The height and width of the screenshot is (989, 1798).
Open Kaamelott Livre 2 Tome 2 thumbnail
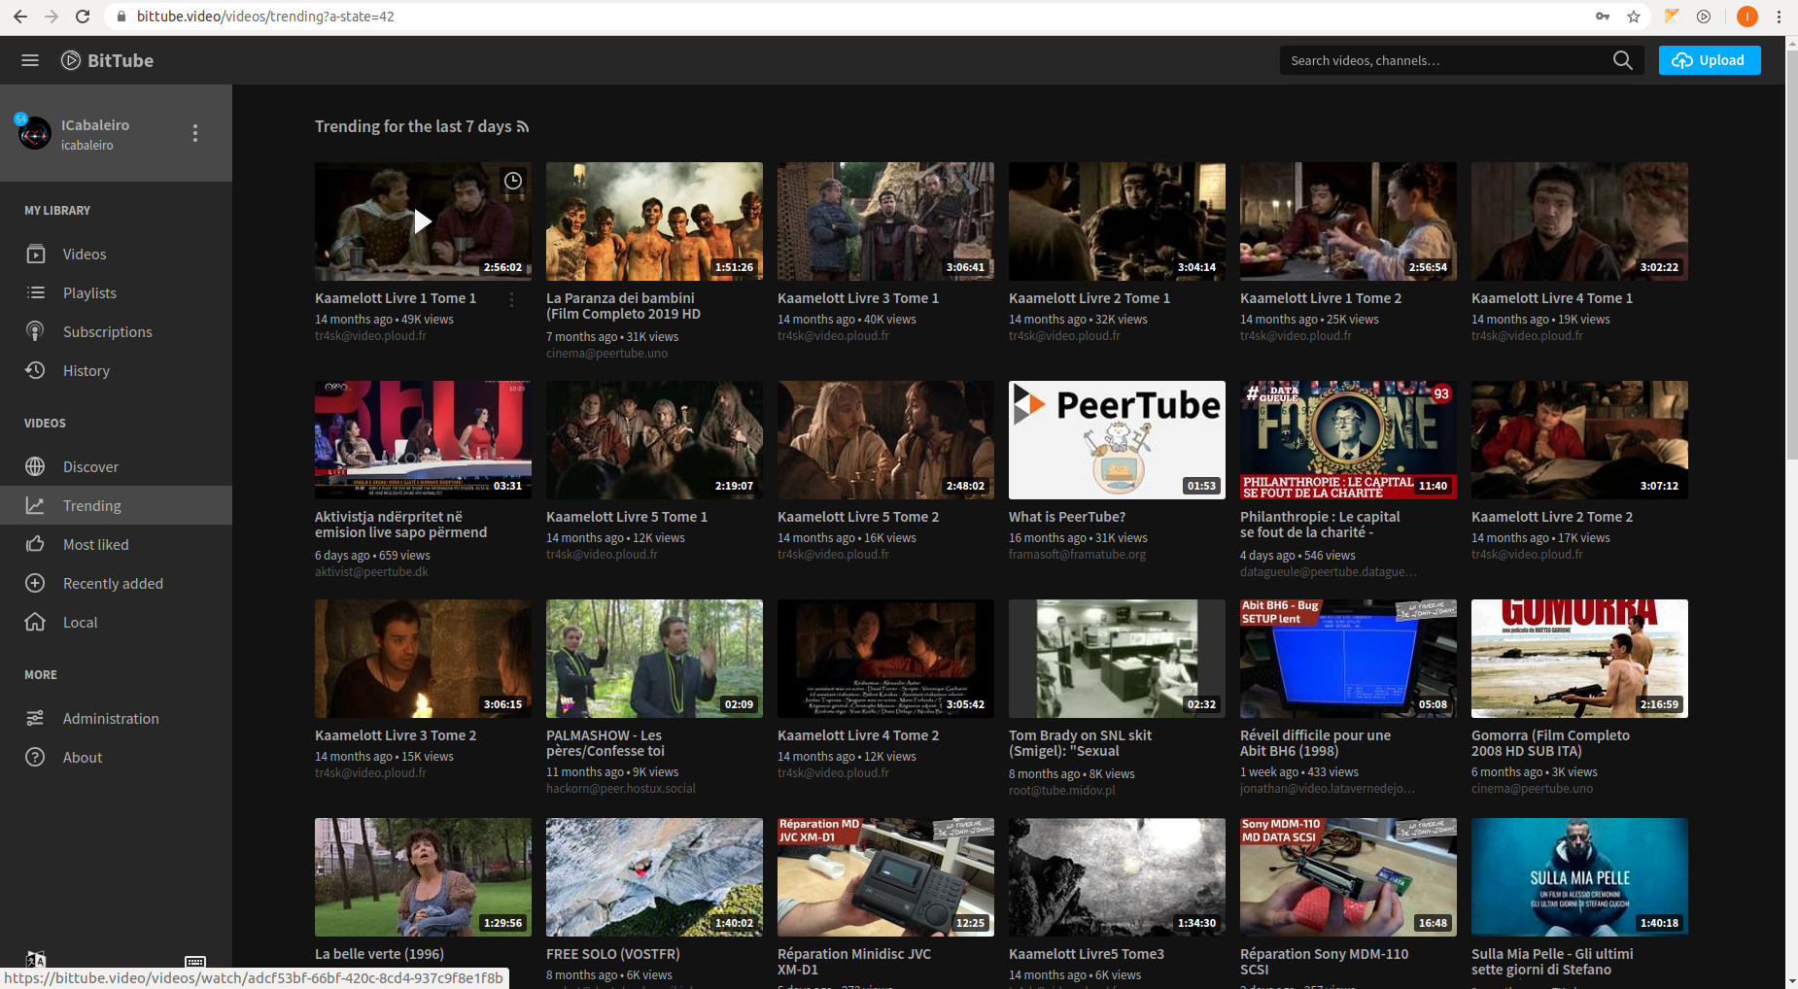1579,440
